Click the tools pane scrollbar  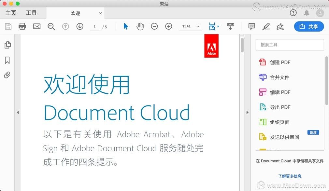tap(326, 81)
